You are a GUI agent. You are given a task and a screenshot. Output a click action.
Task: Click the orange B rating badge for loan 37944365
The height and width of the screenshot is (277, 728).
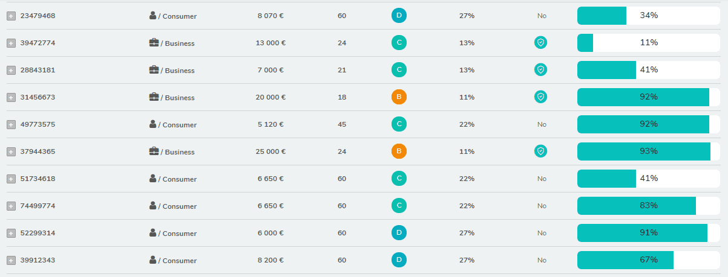[399, 151]
